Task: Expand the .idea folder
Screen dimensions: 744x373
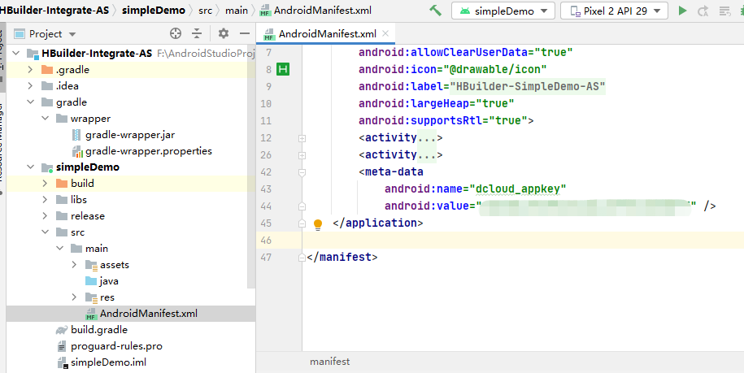Action: [x=30, y=86]
